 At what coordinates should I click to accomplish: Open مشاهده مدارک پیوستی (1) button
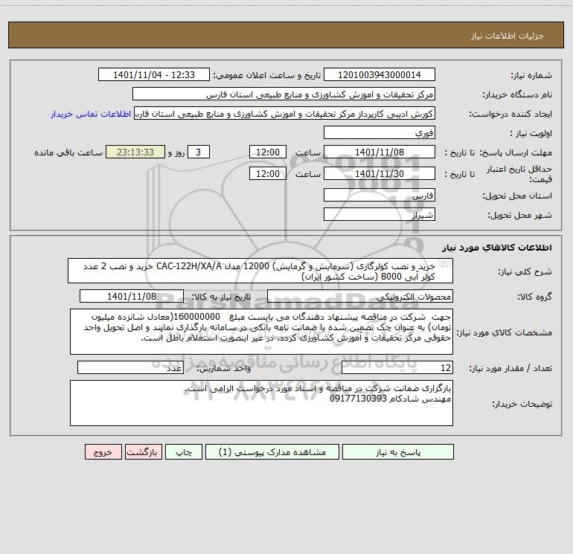tap(272, 452)
